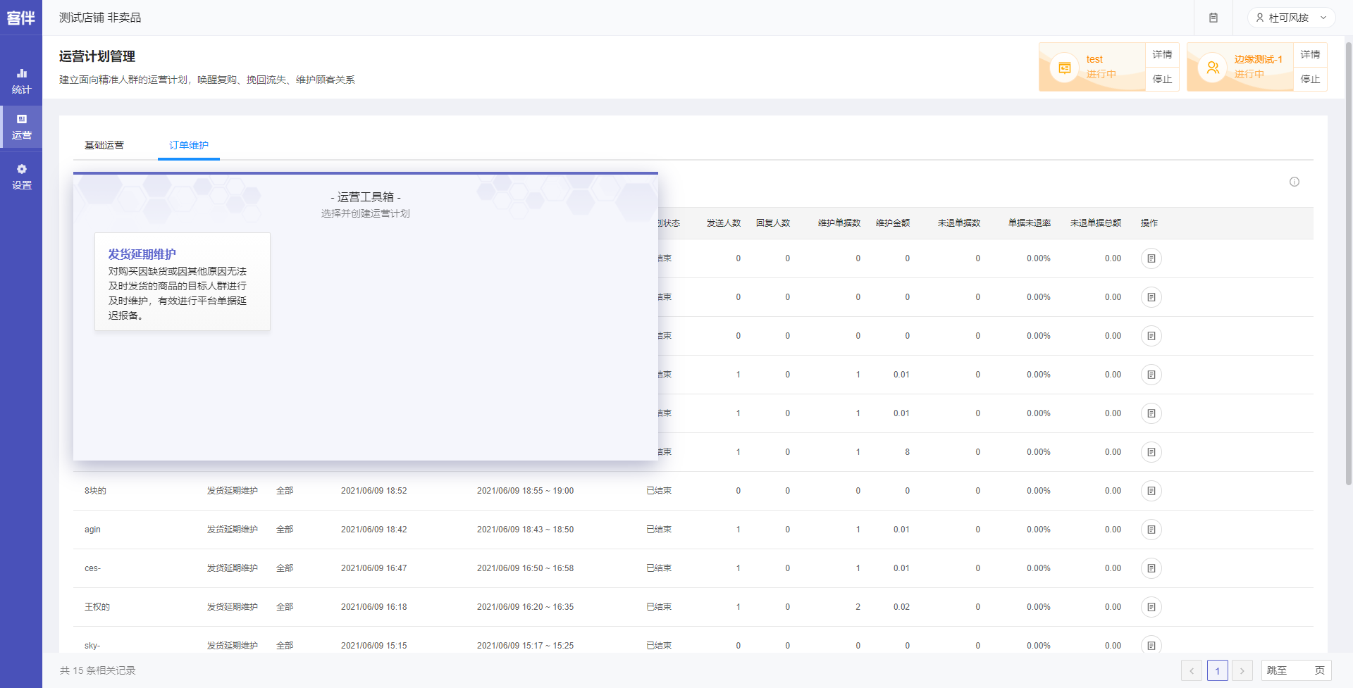View 详情 for the test plan card
Viewport: 1353px width, 688px height.
pos(1162,54)
